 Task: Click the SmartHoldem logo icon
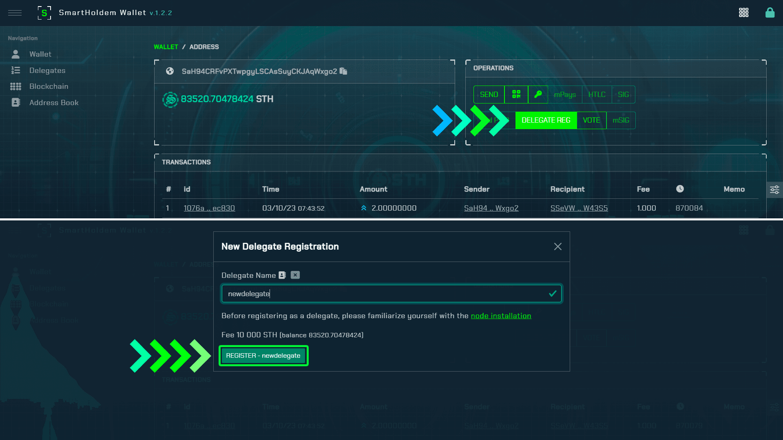[44, 13]
